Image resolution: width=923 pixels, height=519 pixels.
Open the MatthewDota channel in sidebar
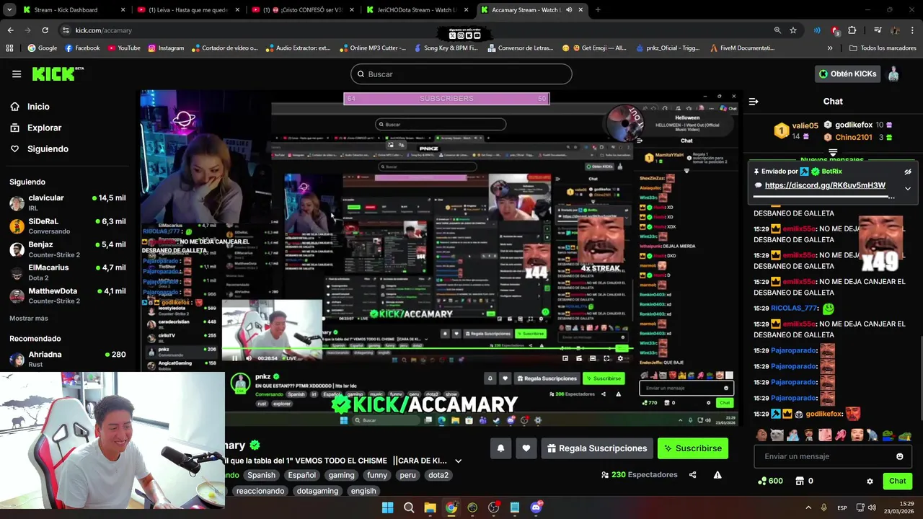[69, 296]
